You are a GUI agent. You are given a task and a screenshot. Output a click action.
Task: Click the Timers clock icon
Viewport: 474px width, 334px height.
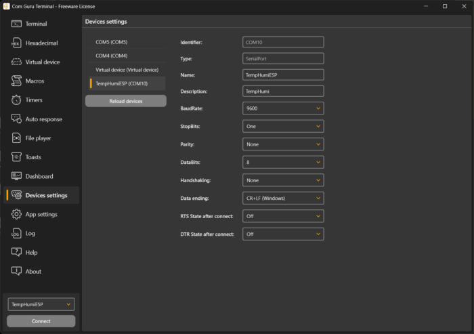tap(16, 100)
